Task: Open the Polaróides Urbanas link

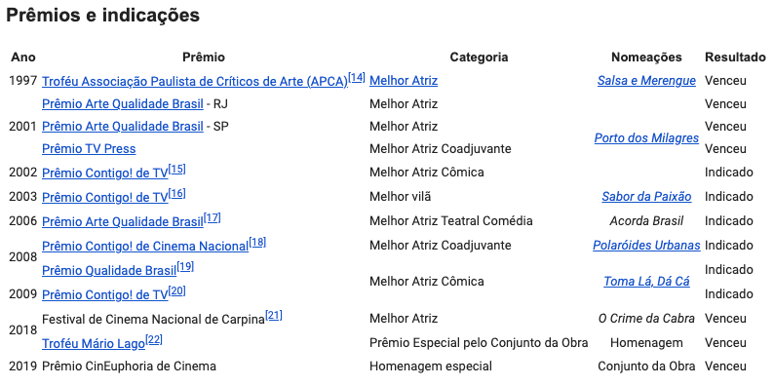Action: [x=646, y=246]
